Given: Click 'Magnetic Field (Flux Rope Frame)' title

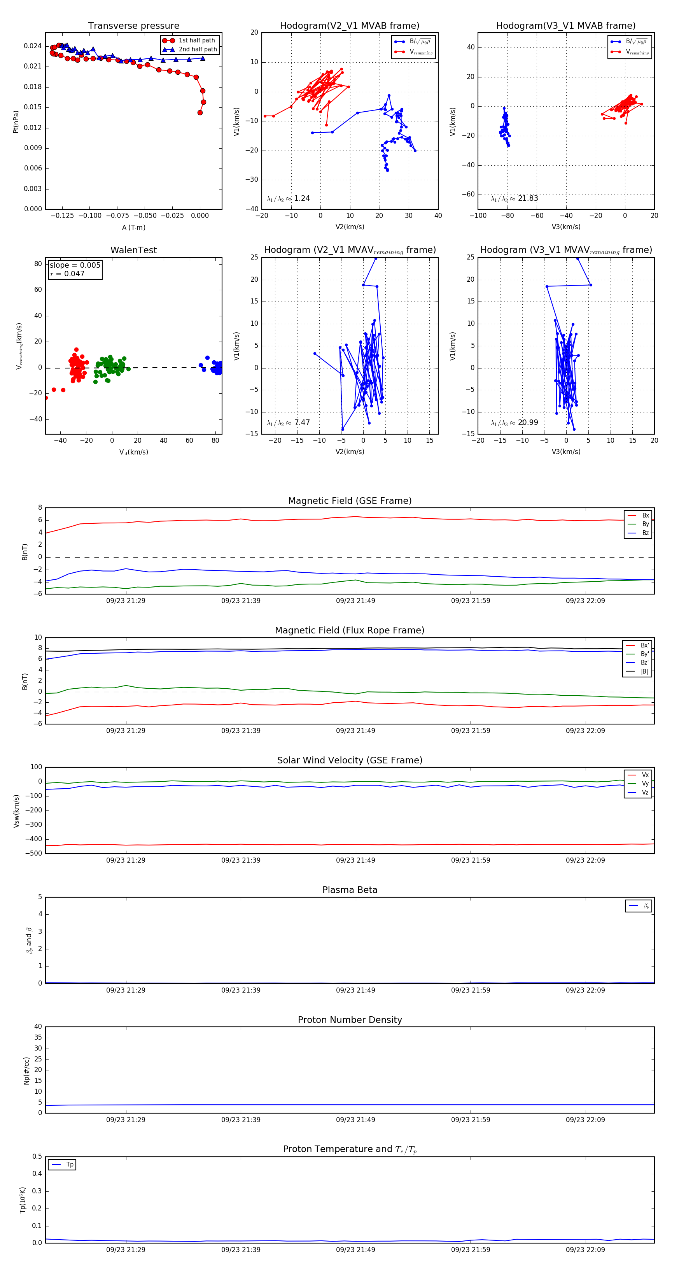Looking at the screenshot, I should point(350,631).
